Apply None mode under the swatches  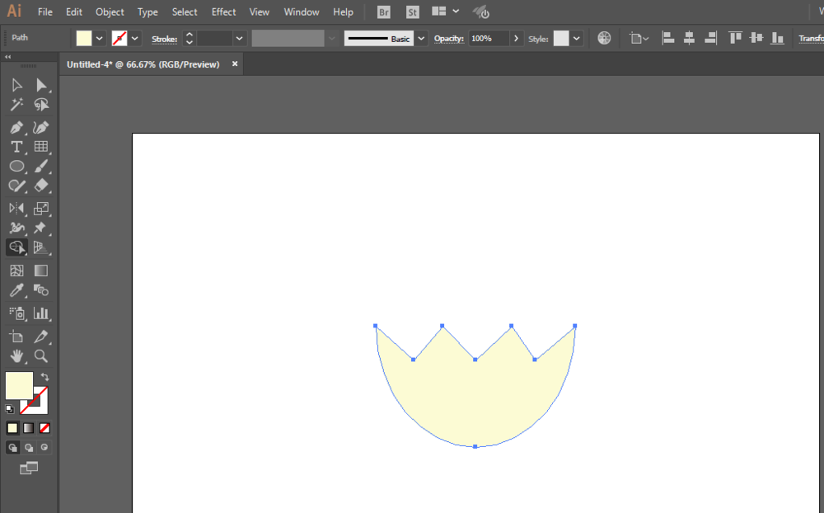(x=44, y=428)
